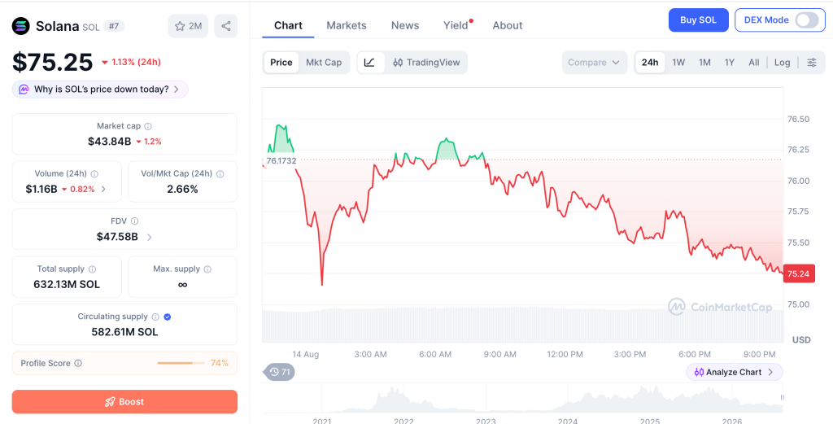Expand the Analyze Chart chevron
The height and width of the screenshot is (424, 833).
click(771, 372)
